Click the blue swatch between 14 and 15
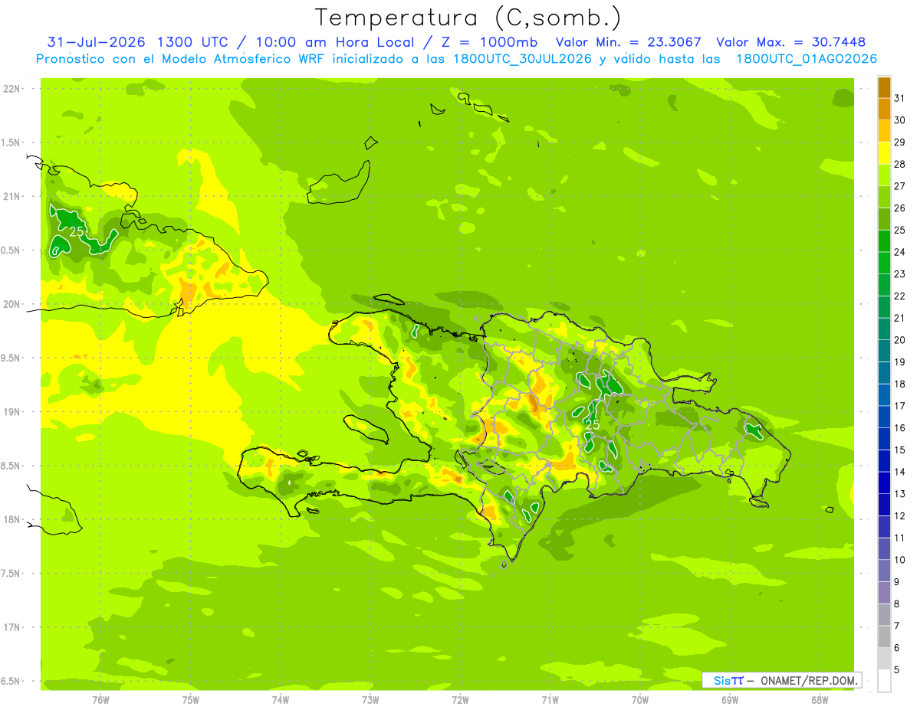Screen dimensions: 920x710 coord(884,461)
